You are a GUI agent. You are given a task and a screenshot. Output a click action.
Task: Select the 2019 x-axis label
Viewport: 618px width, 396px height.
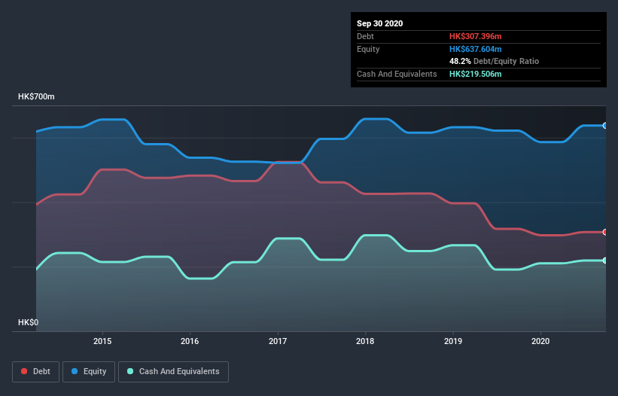(453, 341)
